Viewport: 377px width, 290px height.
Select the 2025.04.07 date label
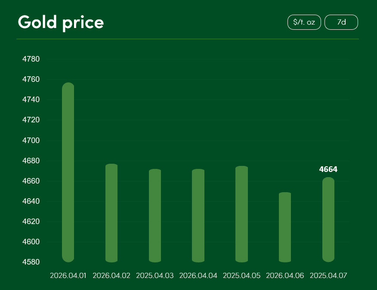click(x=328, y=275)
